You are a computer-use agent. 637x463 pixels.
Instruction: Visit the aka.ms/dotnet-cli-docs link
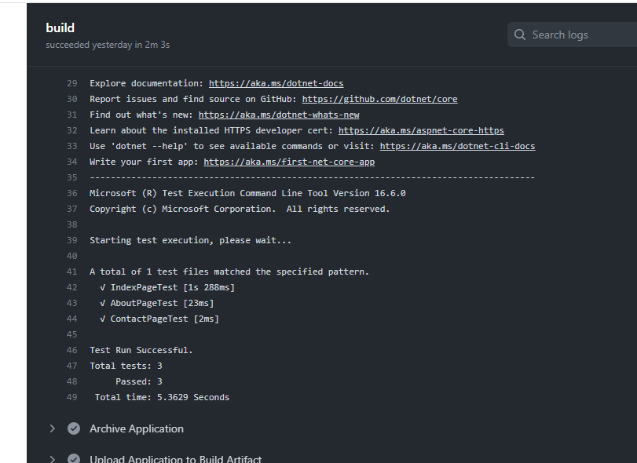click(x=457, y=146)
